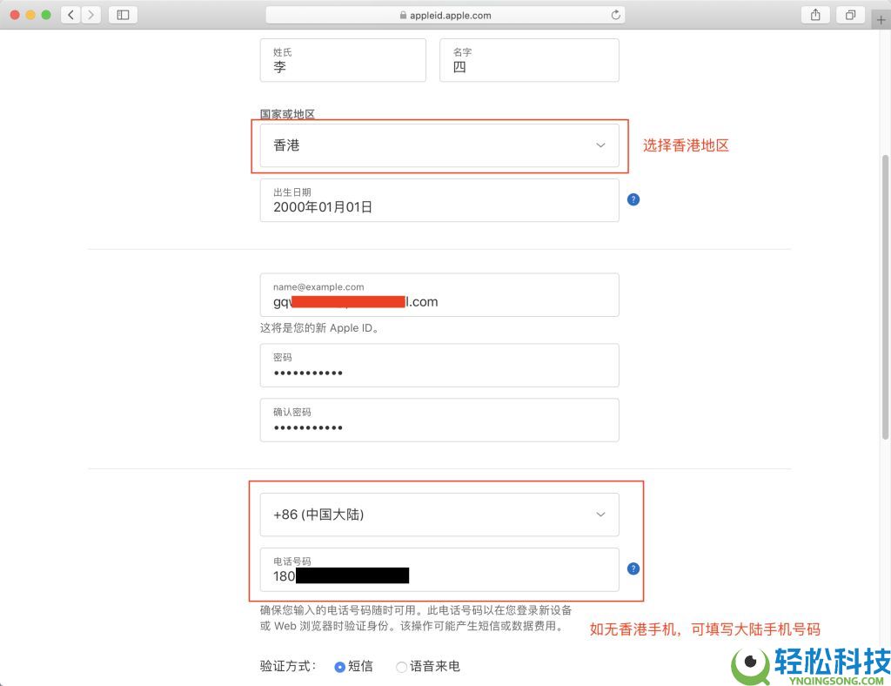The width and height of the screenshot is (891, 686).
Task: Open the Share menu icon
Action: [x=815, y=15]
